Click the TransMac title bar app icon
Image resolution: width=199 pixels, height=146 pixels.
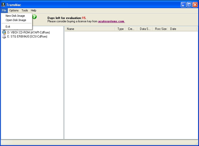[3, 5]
